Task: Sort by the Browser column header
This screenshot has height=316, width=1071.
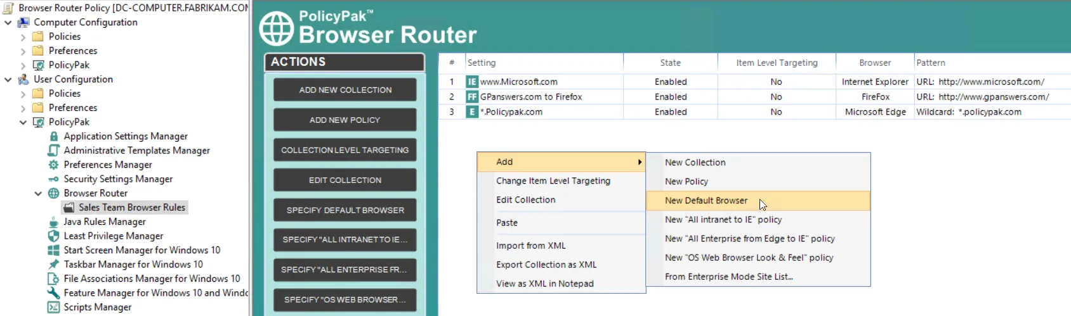Action: point(875,63)
